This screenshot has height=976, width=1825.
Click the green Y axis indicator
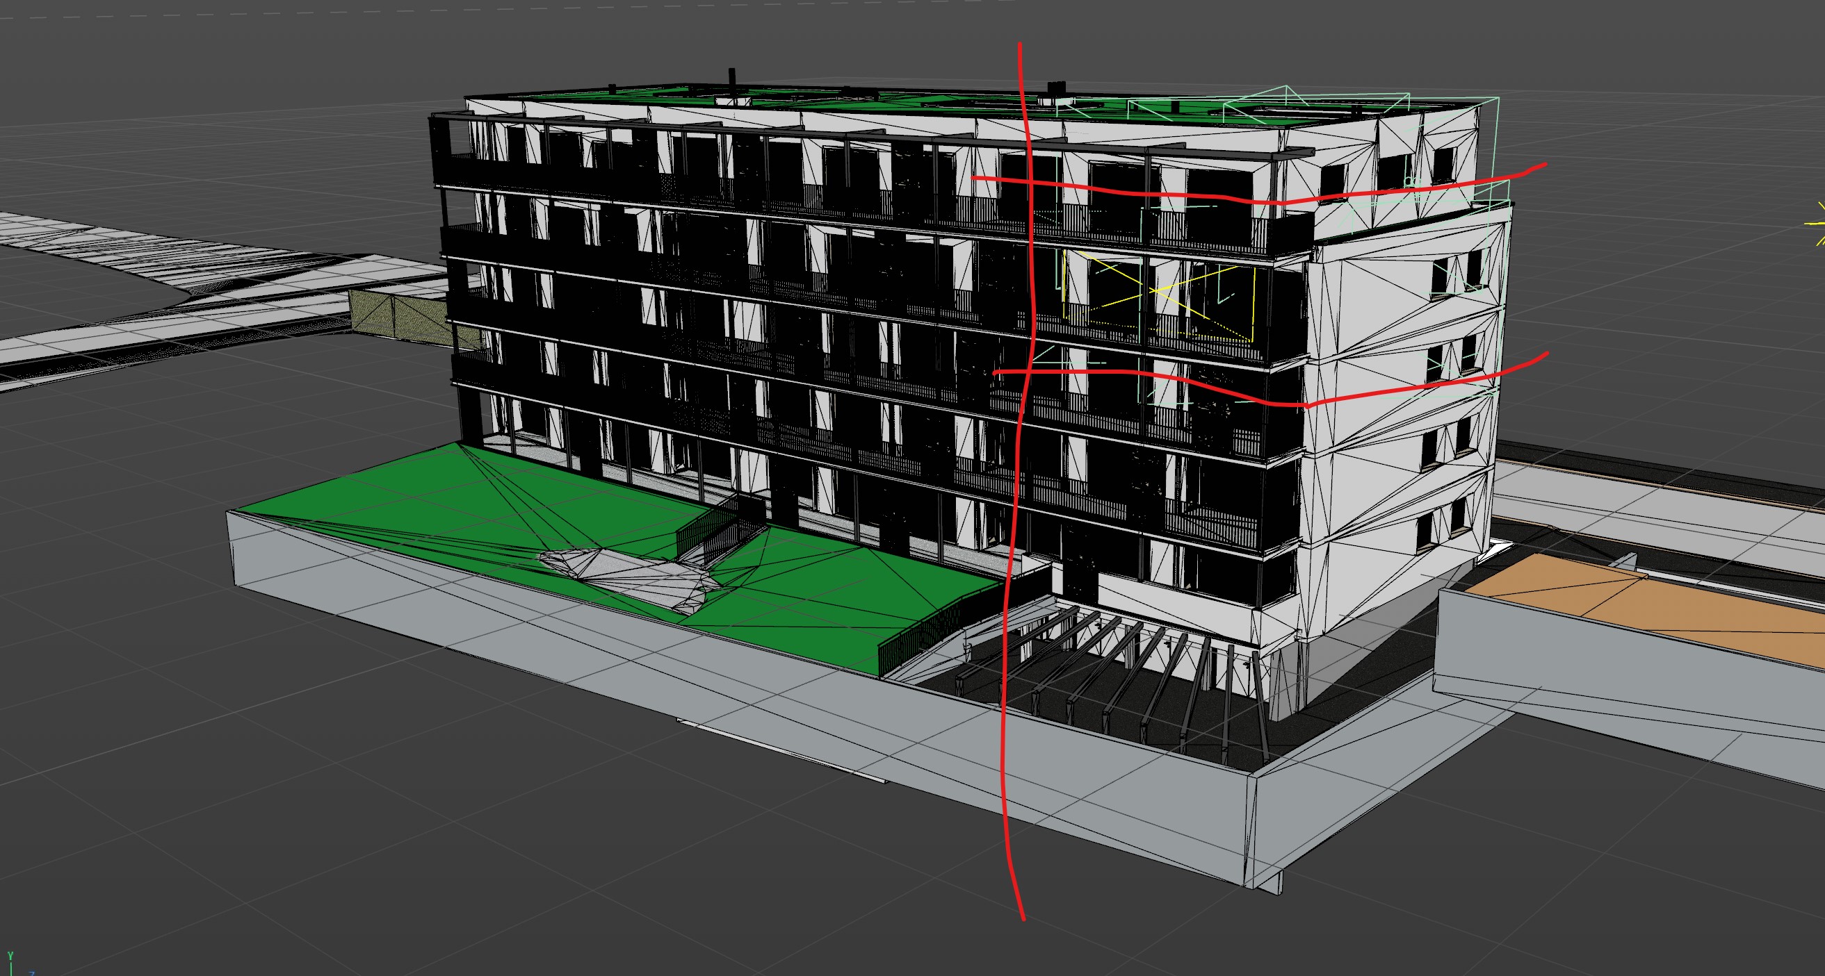point(10,957)
